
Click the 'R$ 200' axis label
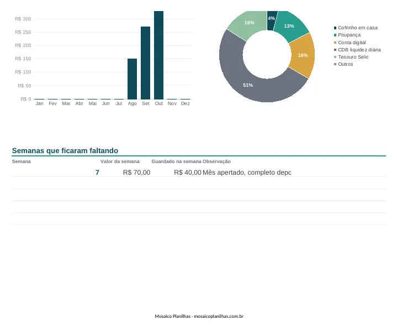coord(23,45)
